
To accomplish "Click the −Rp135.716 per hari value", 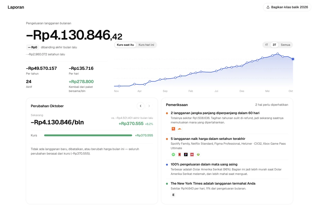I will (81, 68).
